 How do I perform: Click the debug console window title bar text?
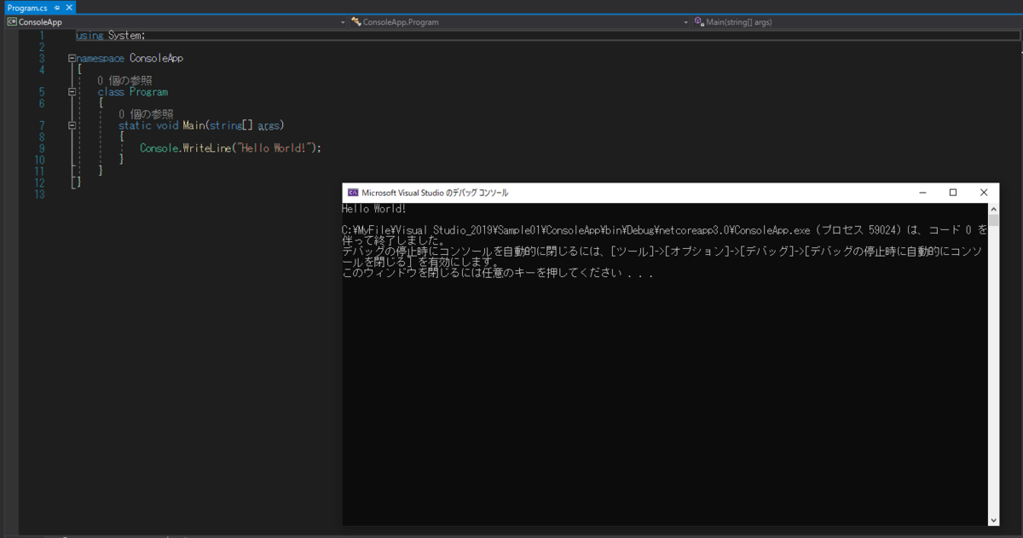click(435, 193)
